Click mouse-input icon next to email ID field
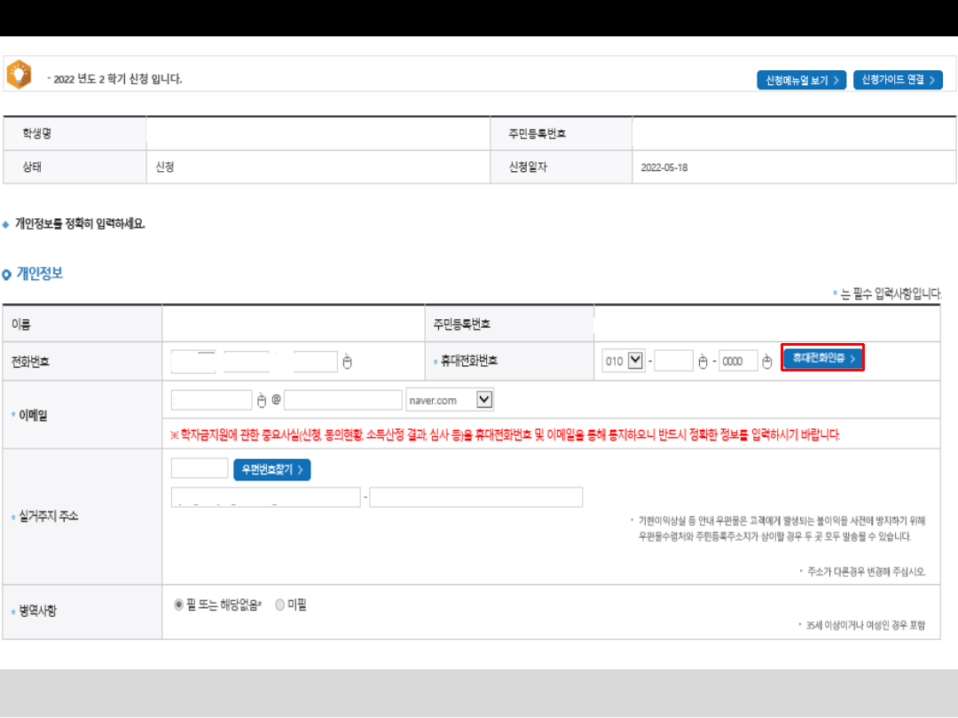 tap(262, 401)
